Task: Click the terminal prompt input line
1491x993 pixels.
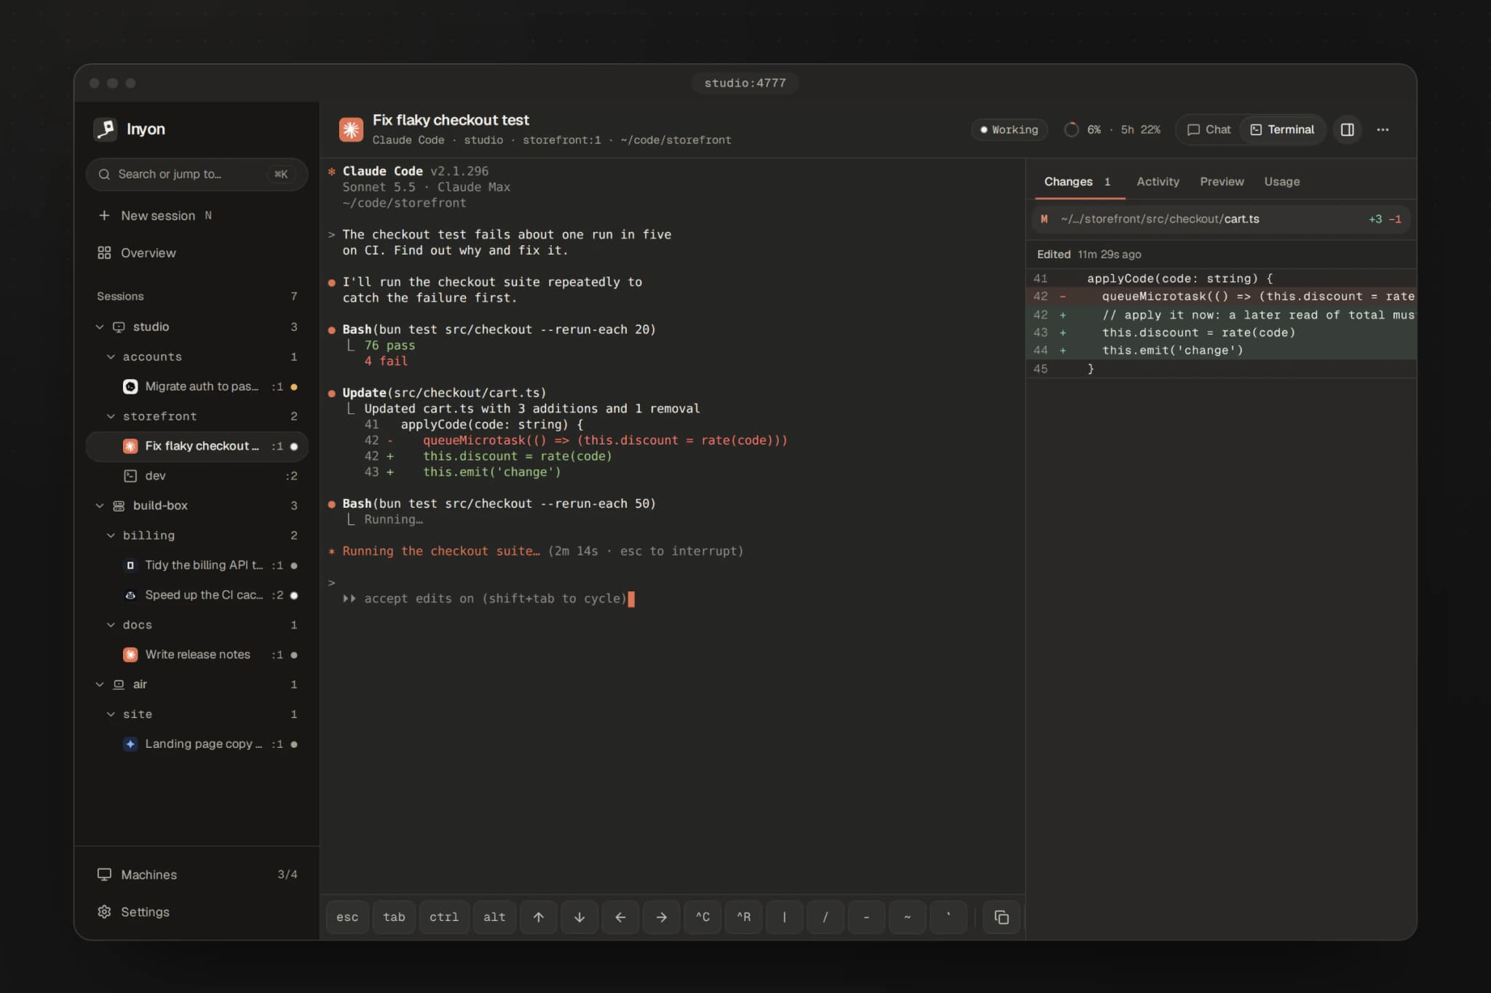Action: click(673, 583)
